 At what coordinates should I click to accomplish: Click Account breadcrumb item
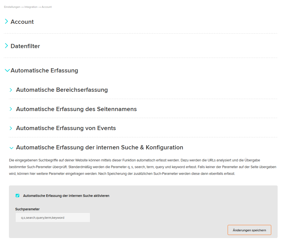47,7
